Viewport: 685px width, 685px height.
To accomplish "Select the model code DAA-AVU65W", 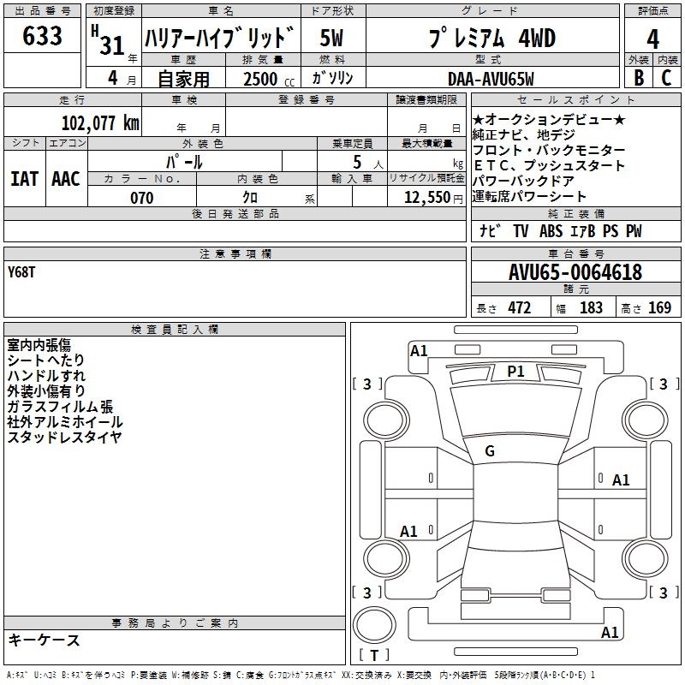I will coord(491,79).
